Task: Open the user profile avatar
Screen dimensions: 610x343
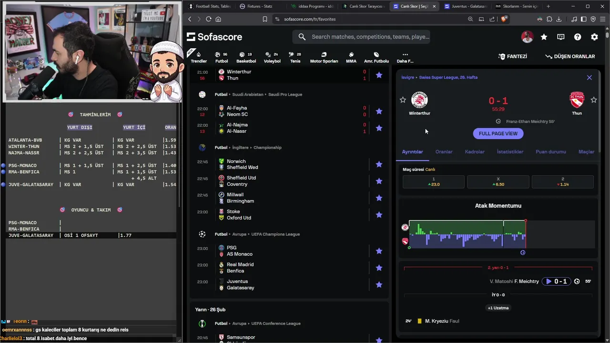Action: point(527,37)
